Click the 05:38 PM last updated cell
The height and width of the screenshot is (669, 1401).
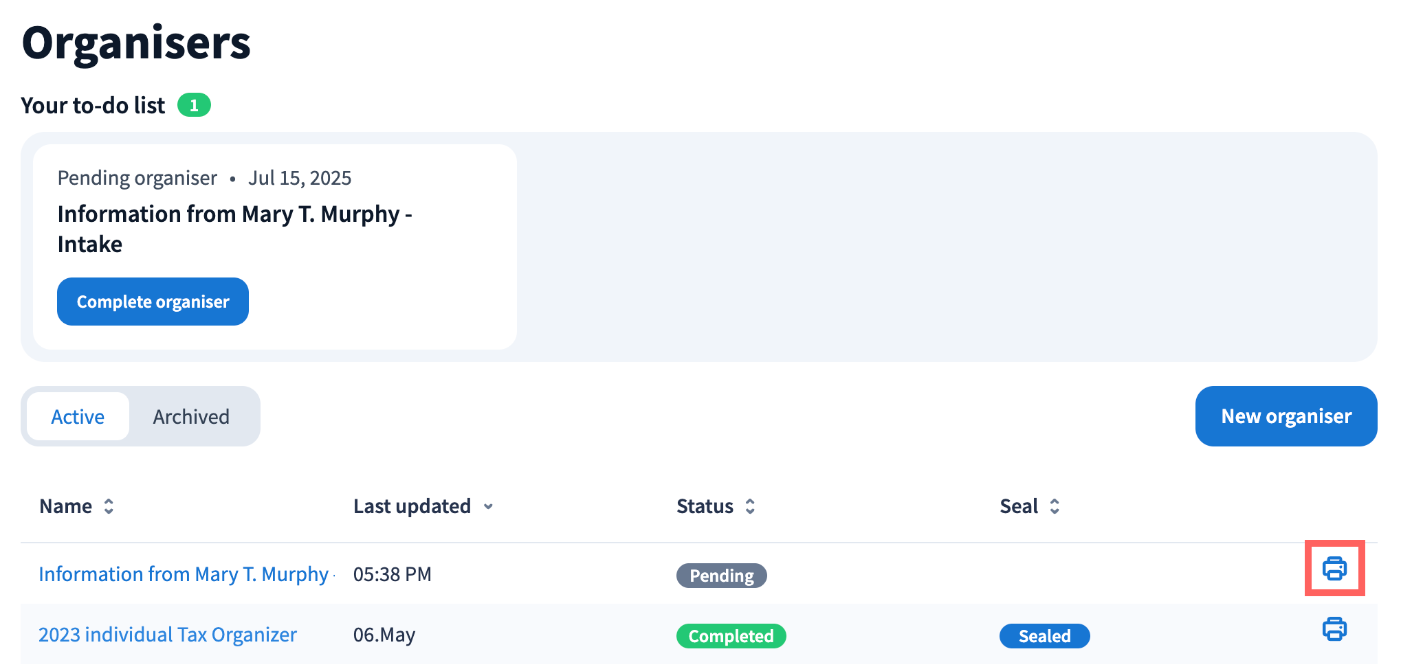(393, 574)
